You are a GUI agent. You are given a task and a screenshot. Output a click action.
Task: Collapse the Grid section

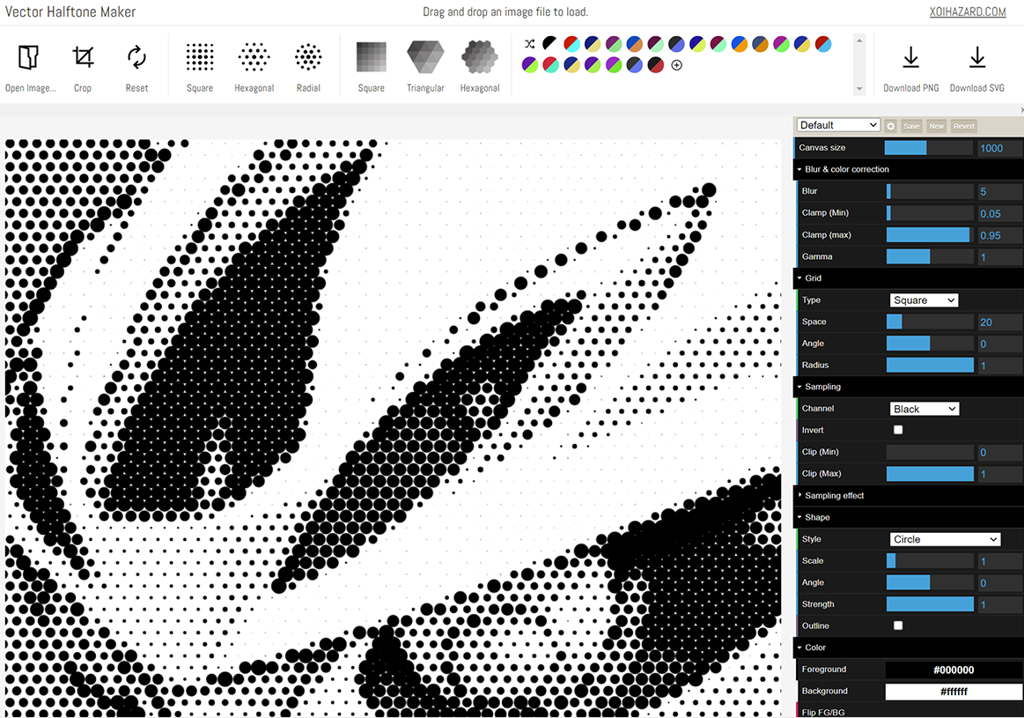tap(909, 278)
